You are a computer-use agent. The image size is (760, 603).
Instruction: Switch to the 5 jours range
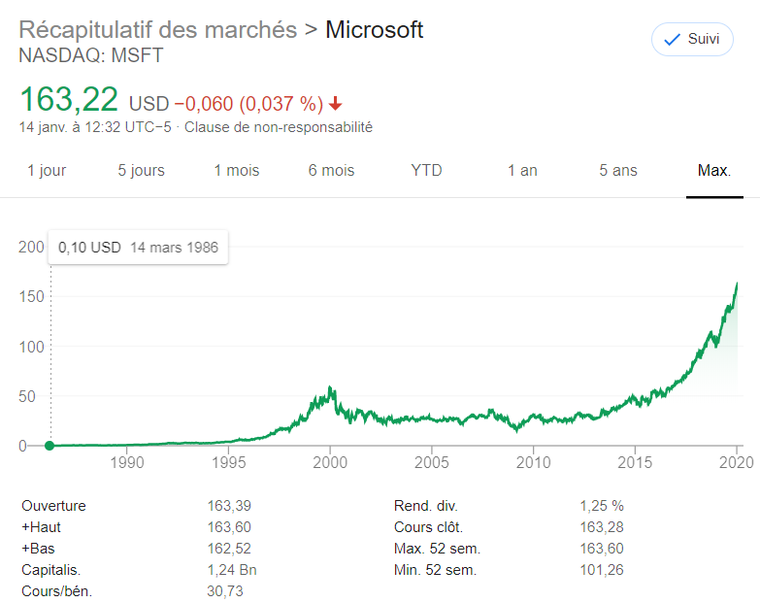(142, 171)
